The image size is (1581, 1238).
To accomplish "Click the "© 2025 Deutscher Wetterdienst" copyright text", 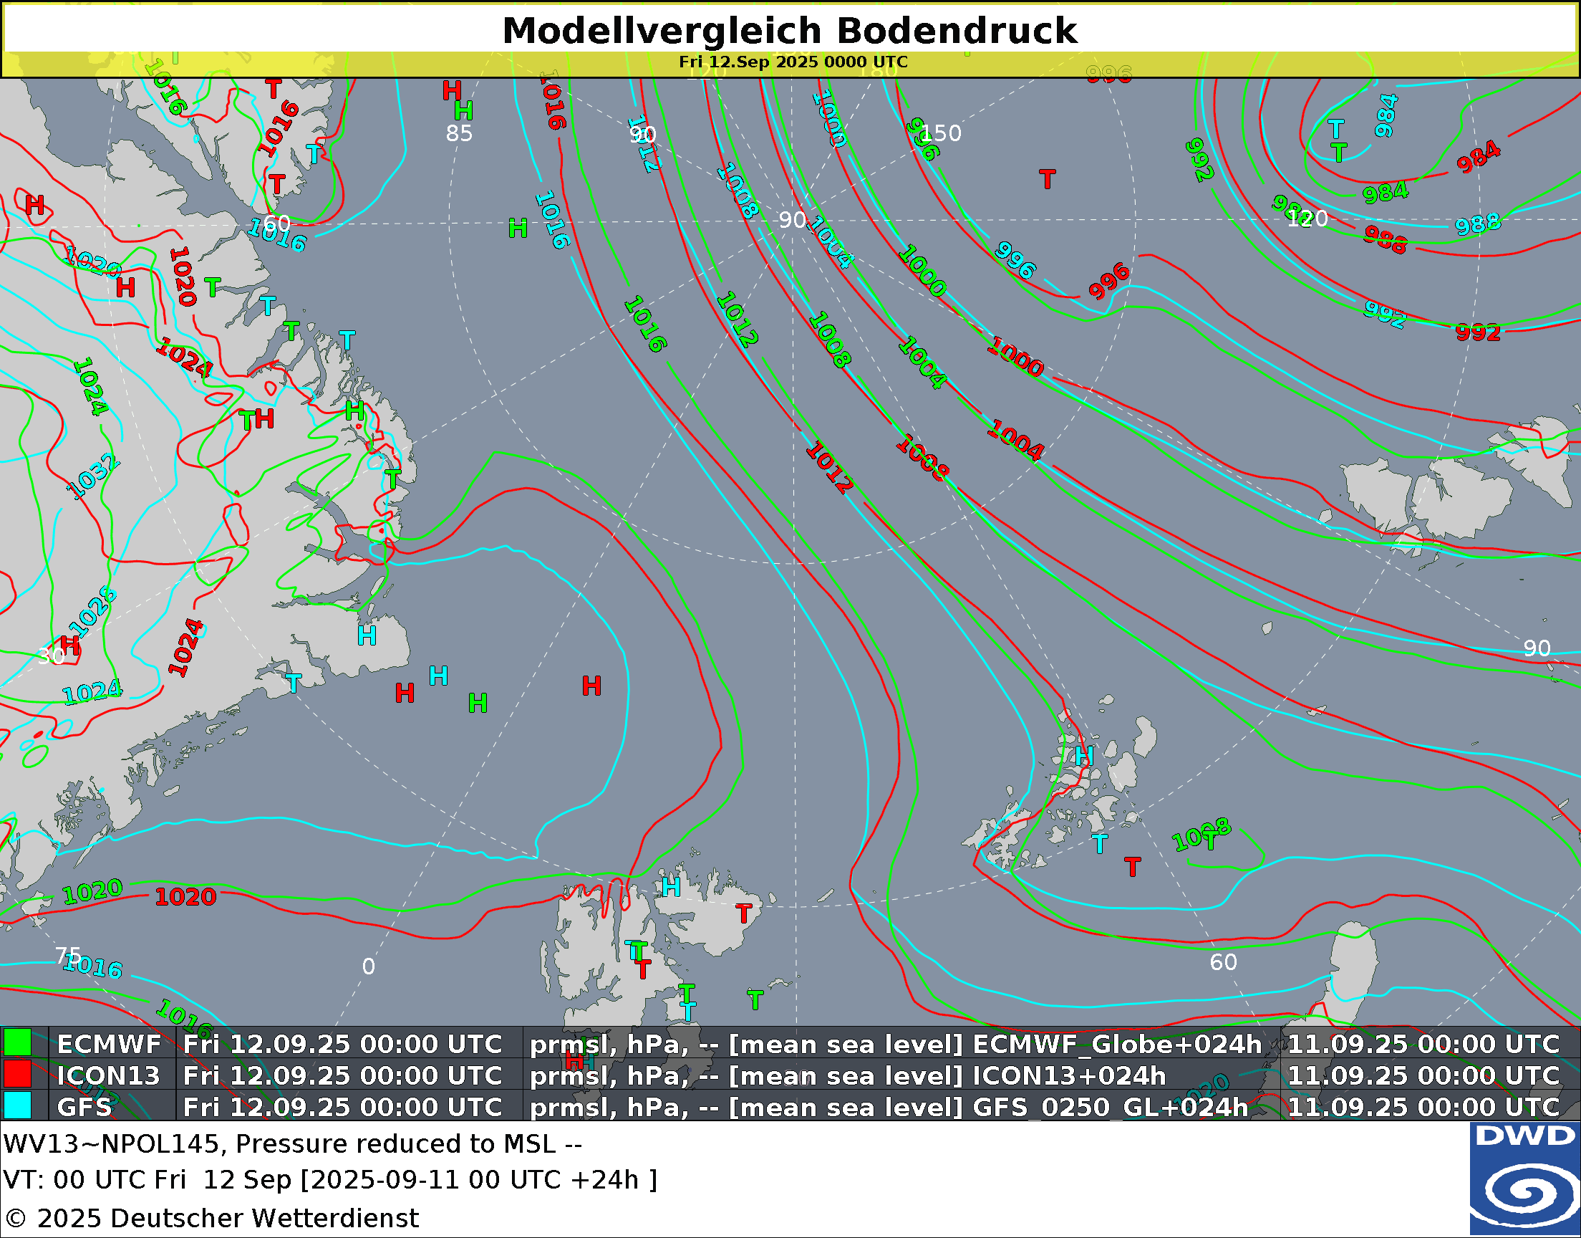I will [x=211, y=1218].
